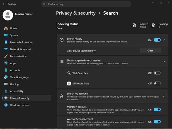Open the Gaming settings label

[14, 84]
